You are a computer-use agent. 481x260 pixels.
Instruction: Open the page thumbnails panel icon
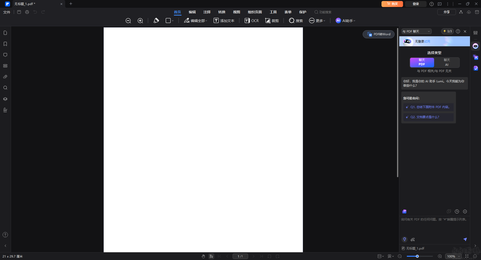point(5,33)
